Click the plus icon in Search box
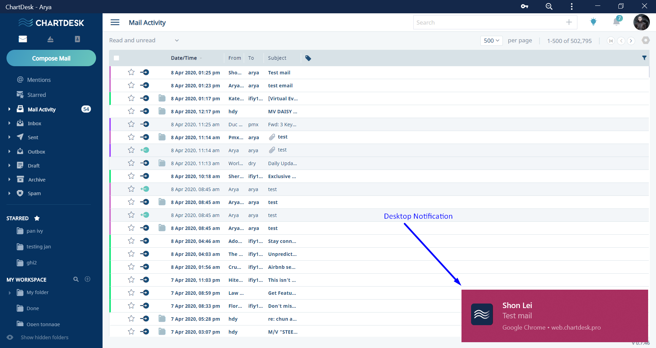Image resolution: width=656 pixels, height=348 pixels. pos(569,22)
